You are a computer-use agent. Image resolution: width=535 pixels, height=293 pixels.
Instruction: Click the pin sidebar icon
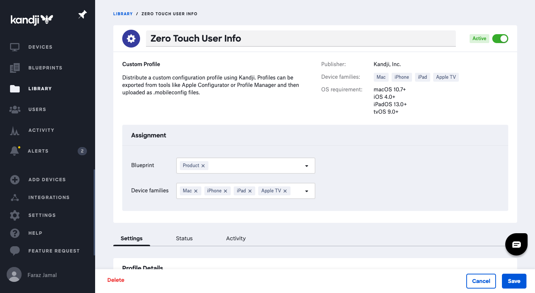82,15
